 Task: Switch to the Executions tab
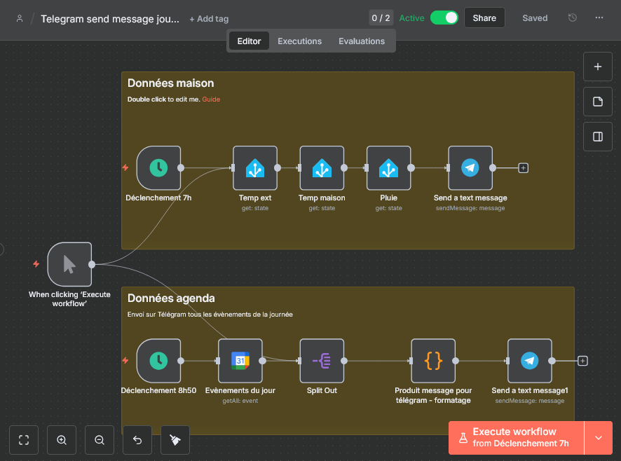coord(299,41)
